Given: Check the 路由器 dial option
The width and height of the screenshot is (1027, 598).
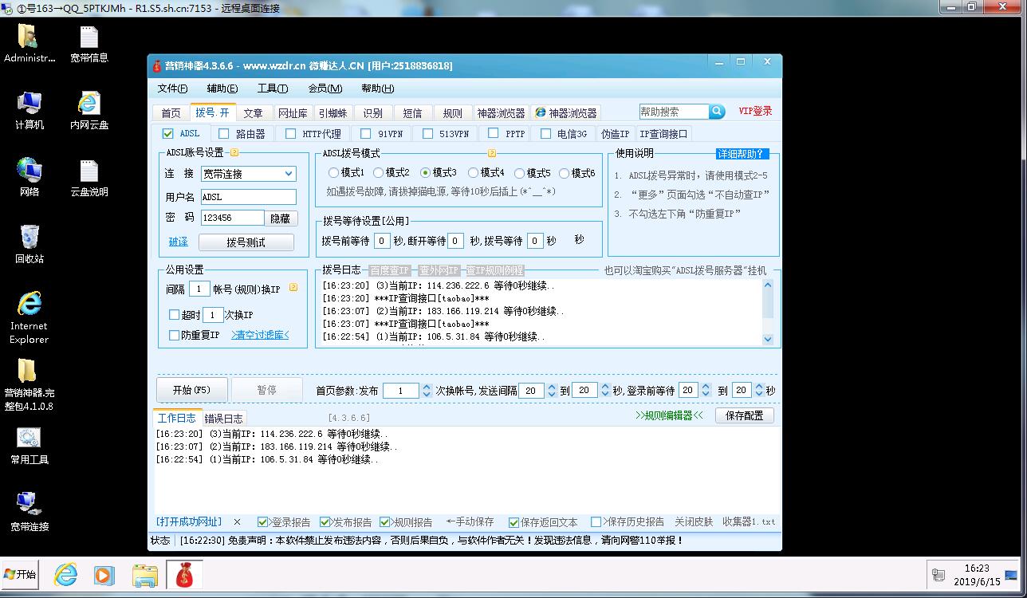Looking at the screenshot, I should (x=224, y=134).
